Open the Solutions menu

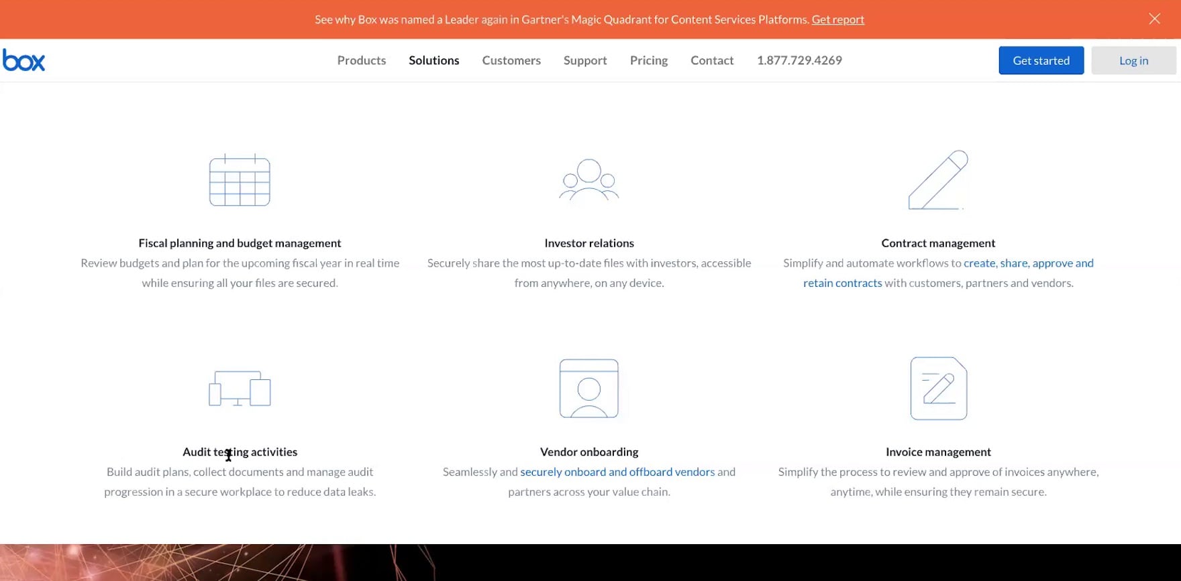433,60
